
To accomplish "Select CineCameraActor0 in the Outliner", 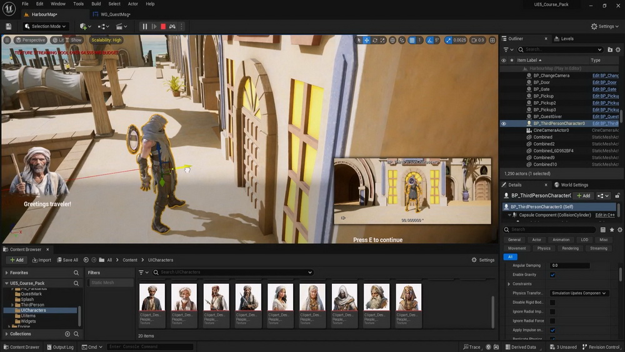I will [551, 130].
